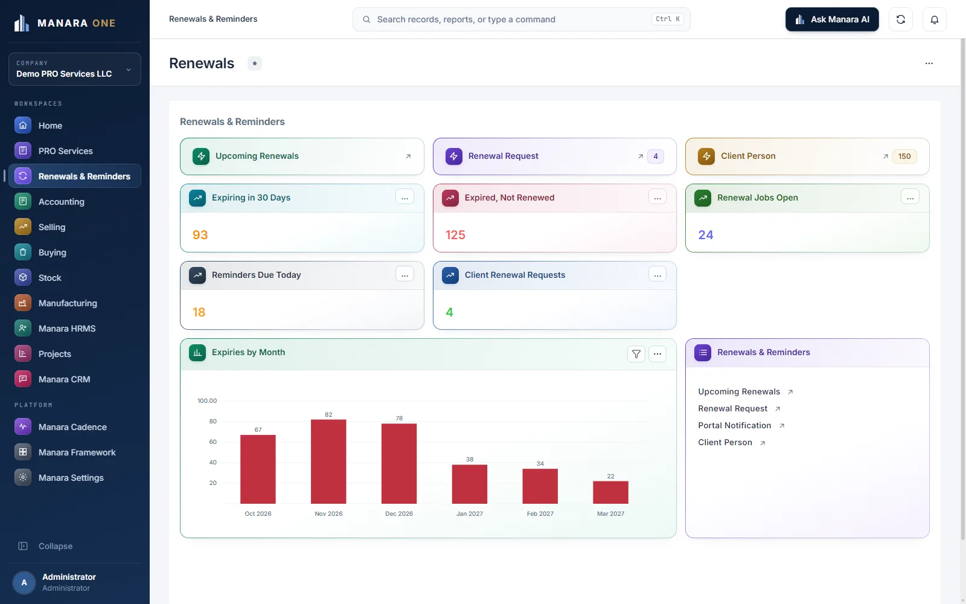Click the status dot beside Renewals title

tap(255, 63)
